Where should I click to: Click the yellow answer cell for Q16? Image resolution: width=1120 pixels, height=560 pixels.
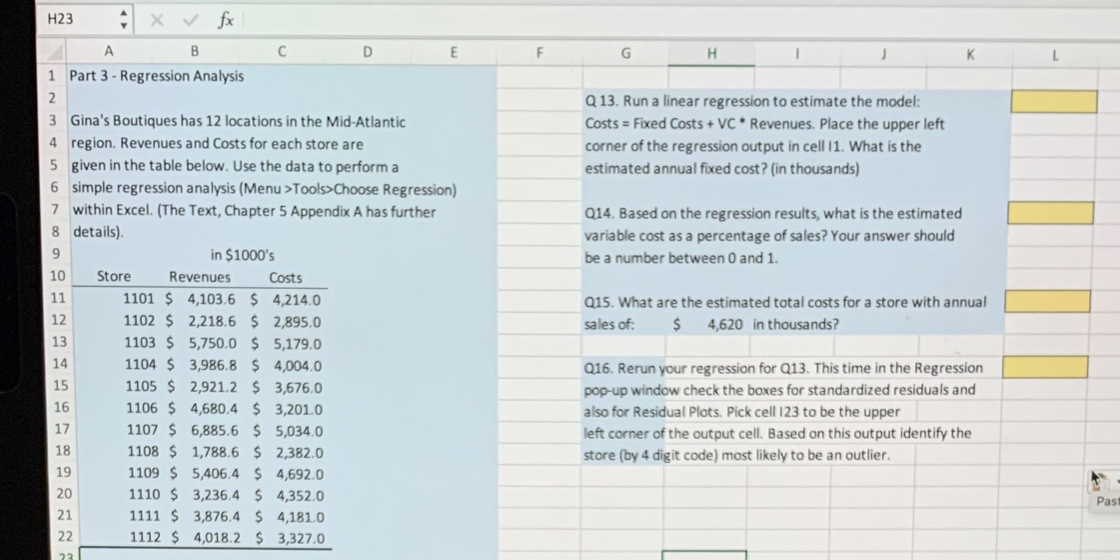tap(1045, 367)
